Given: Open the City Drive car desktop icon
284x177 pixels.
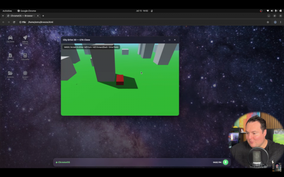Looking at the screenshot, I should (10, 39).
